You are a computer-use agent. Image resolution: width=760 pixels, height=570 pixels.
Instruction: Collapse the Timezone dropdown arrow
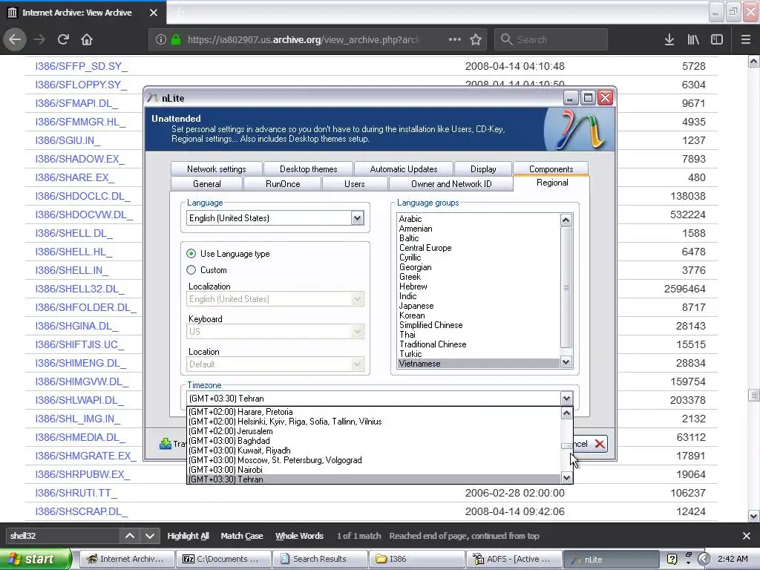coord(566,399)
